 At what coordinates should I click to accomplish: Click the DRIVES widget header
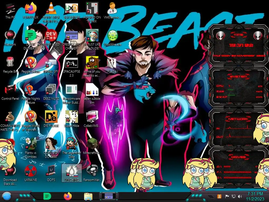coord(238,157)
